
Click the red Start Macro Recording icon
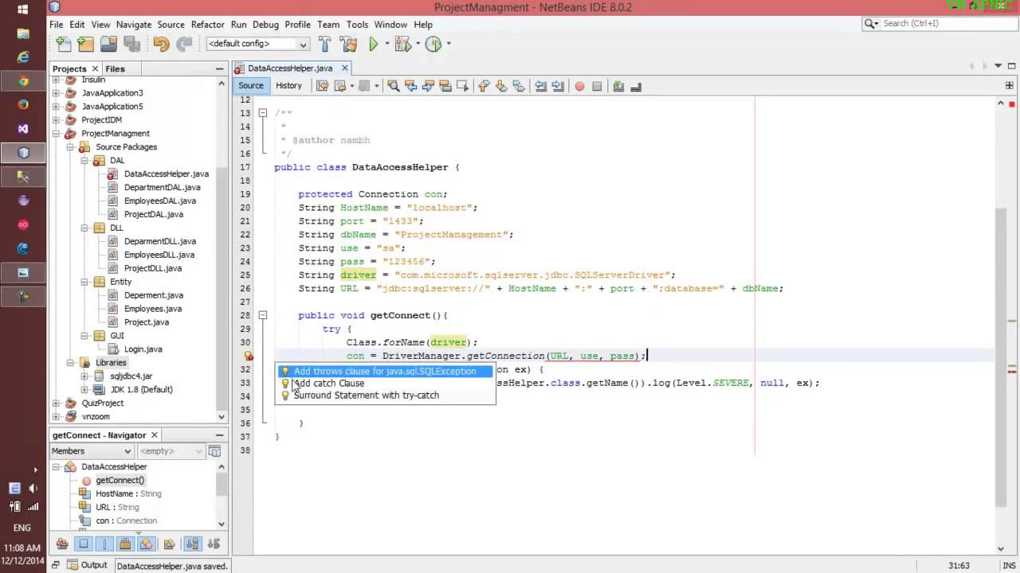[579, 86]
